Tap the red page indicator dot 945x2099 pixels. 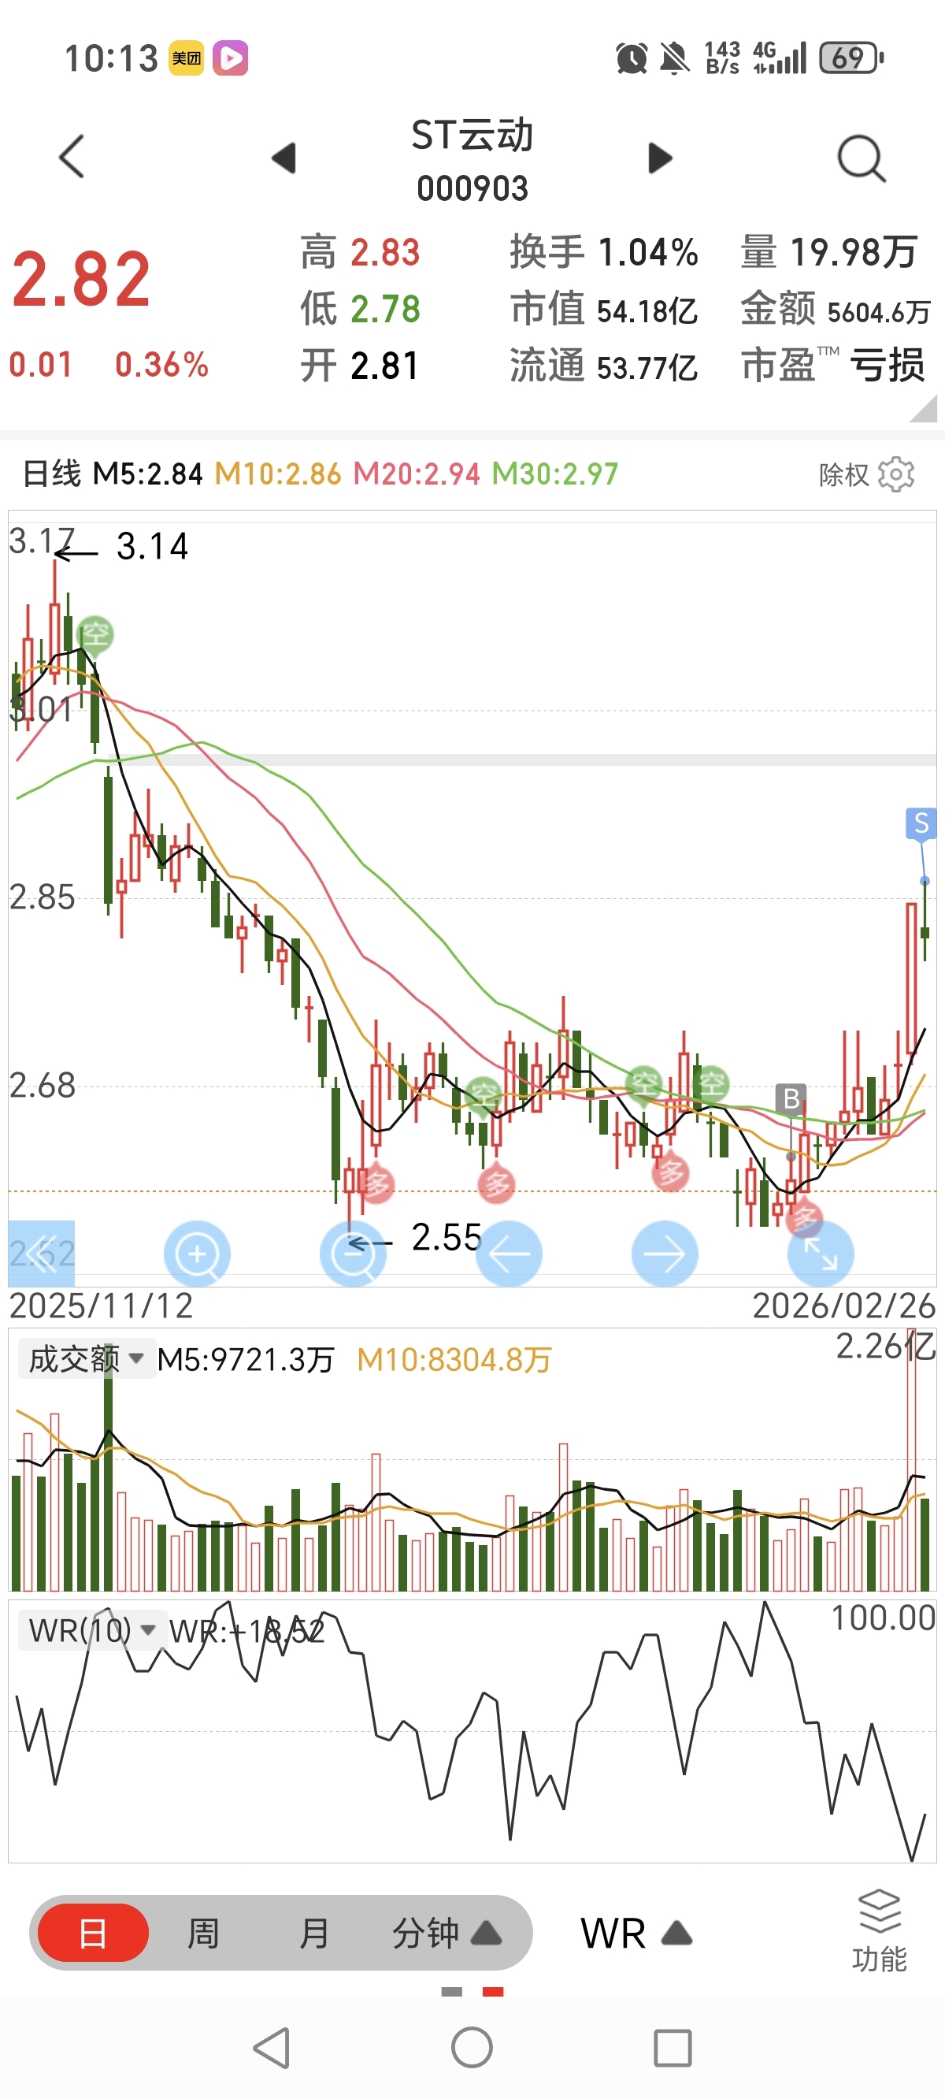pyautogui.click(x=493, y=1991)
